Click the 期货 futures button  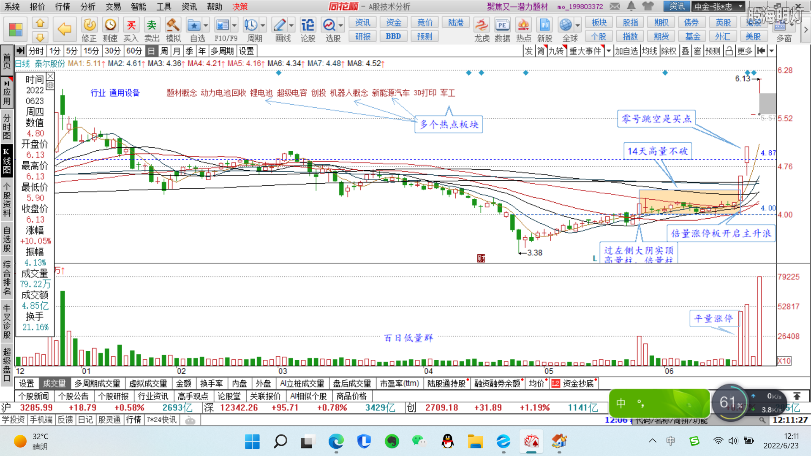click(661, 36)
